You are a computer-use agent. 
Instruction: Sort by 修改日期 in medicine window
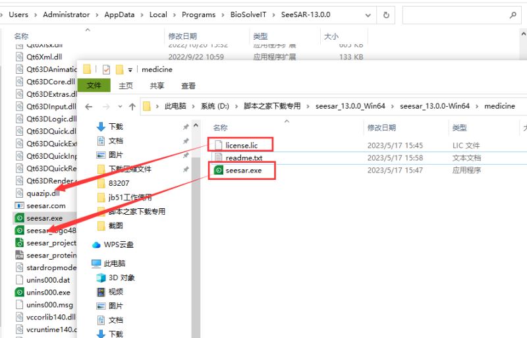(381, 128)
